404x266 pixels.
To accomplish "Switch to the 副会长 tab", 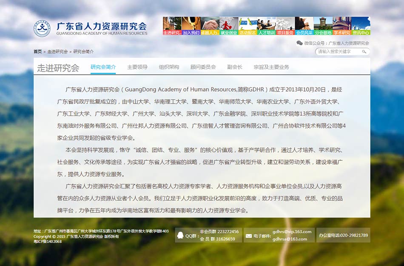I will (x=235, y=67).
